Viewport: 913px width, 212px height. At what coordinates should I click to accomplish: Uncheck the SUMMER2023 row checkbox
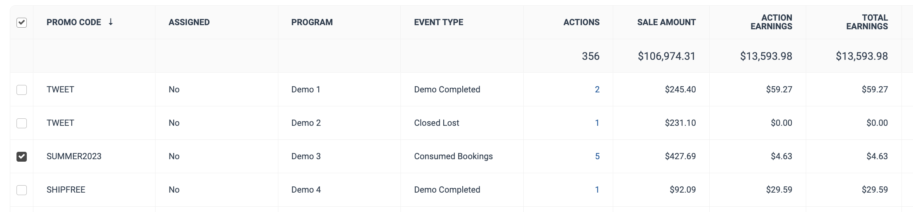pos(22,156)
